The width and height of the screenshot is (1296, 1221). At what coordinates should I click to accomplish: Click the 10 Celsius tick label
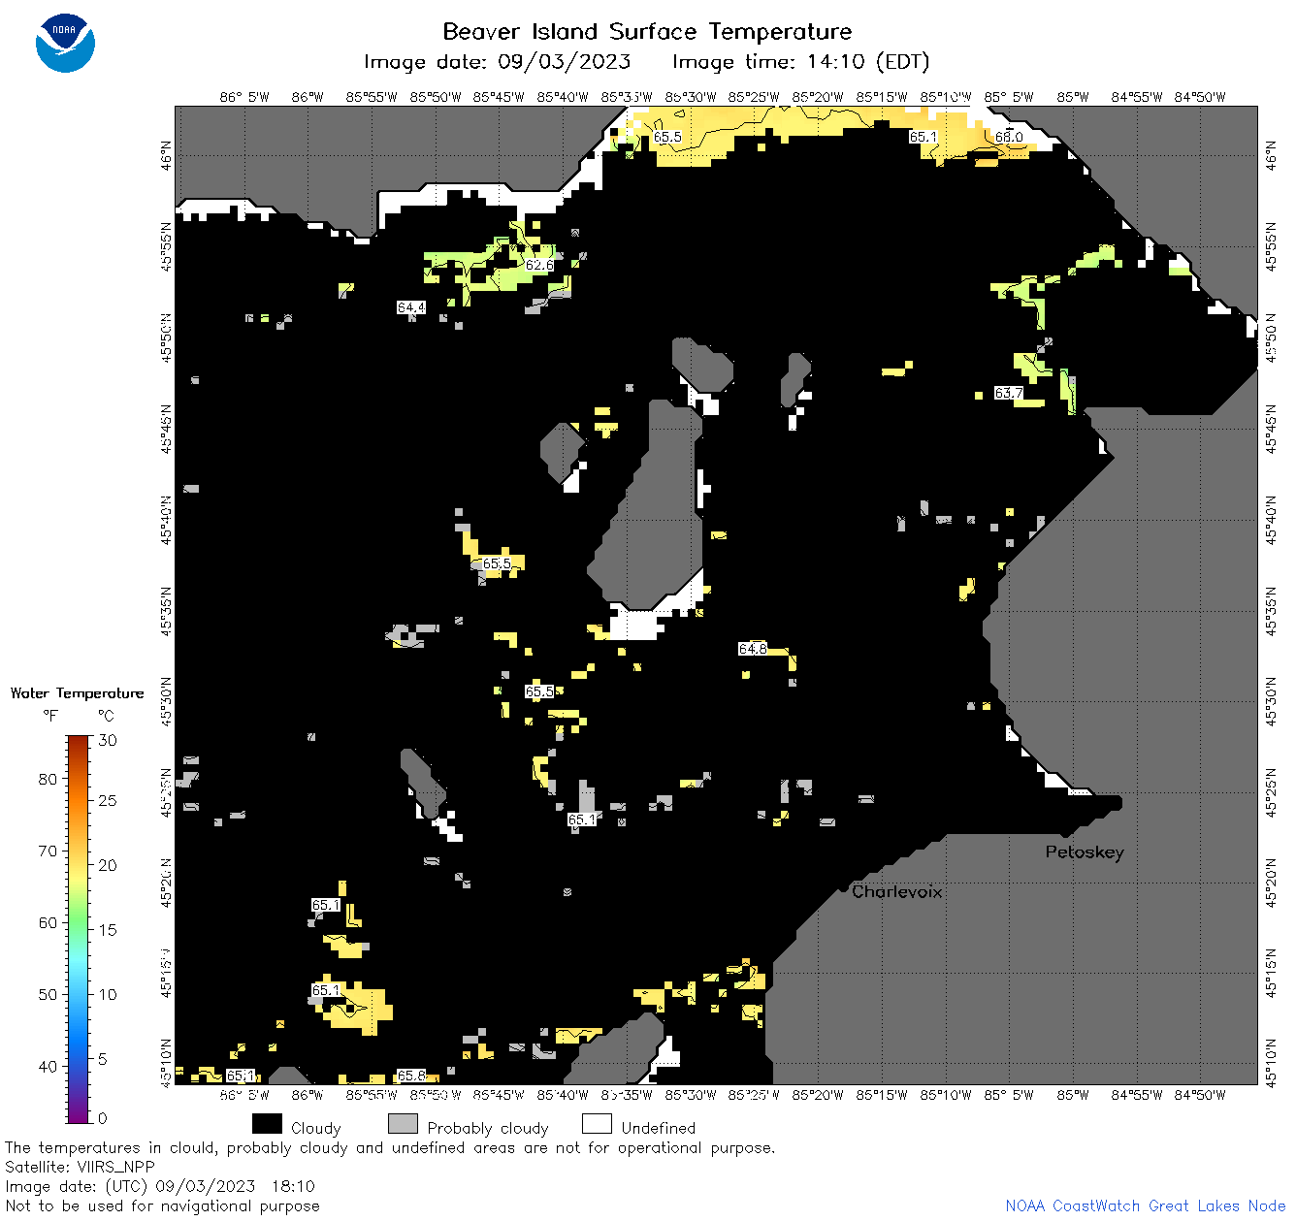(x=108, y=994)
